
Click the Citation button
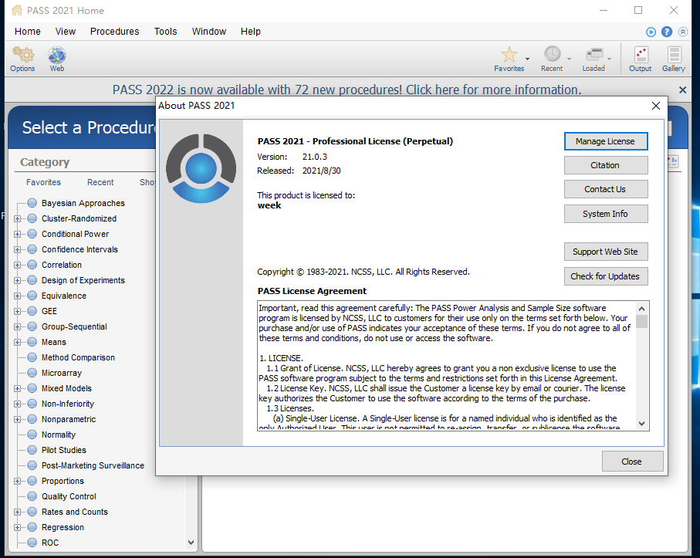coord(606,165)
